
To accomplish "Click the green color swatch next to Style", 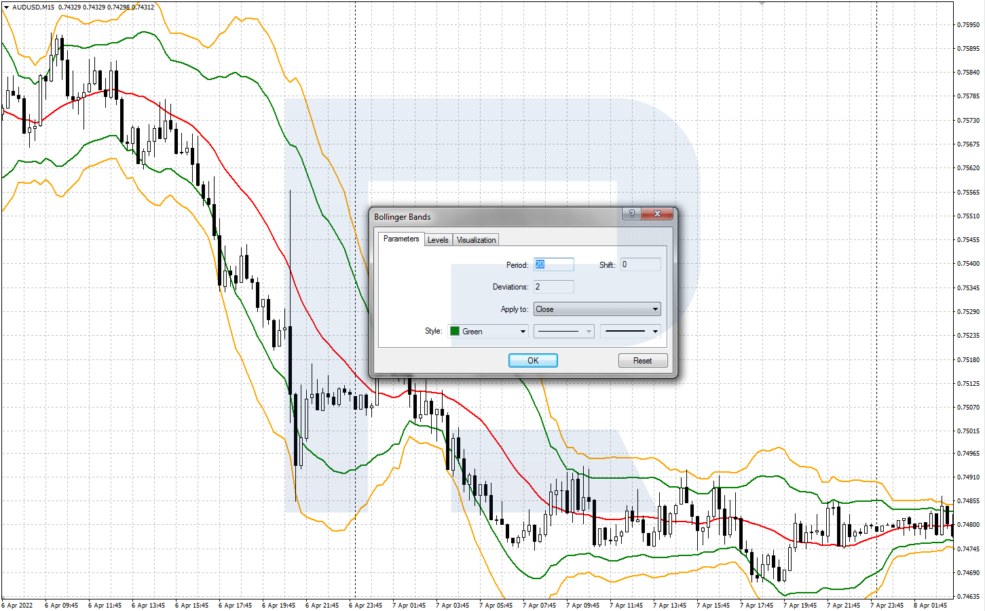I will pos(455,331).
